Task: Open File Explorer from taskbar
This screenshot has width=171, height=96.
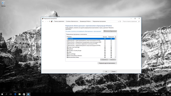Action: [x=20, y=94]
